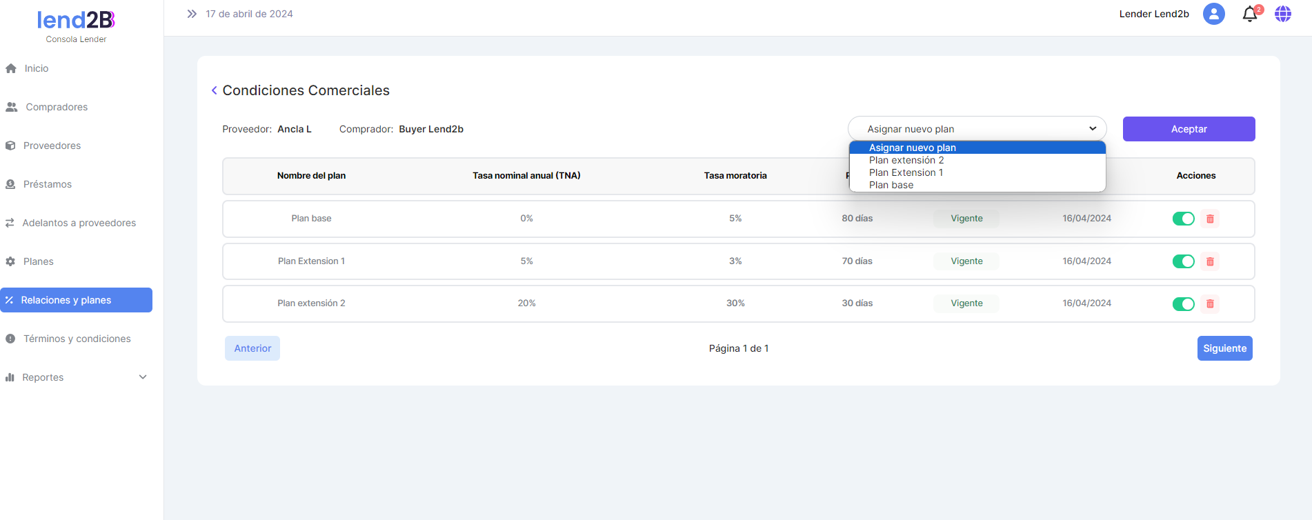This screenshot has height=520, width=1312.
Task: Click the notification bell icon
Action: point(1249,14)
